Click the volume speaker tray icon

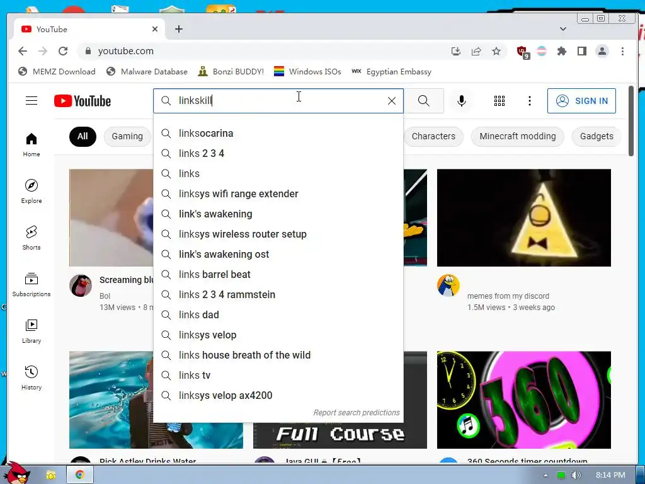pyautogui.click(x=576, y=475)
